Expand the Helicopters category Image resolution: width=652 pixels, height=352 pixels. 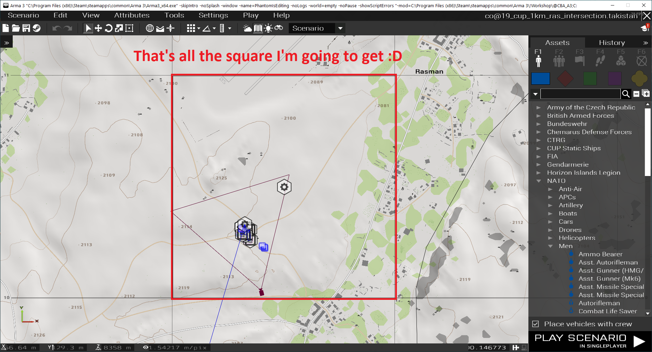coord(550,238)
